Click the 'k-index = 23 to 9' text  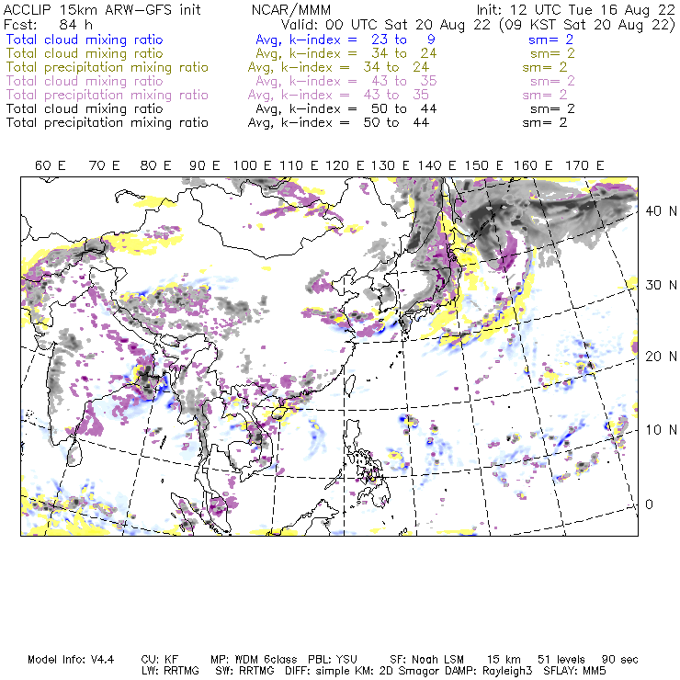pos(362,40)
